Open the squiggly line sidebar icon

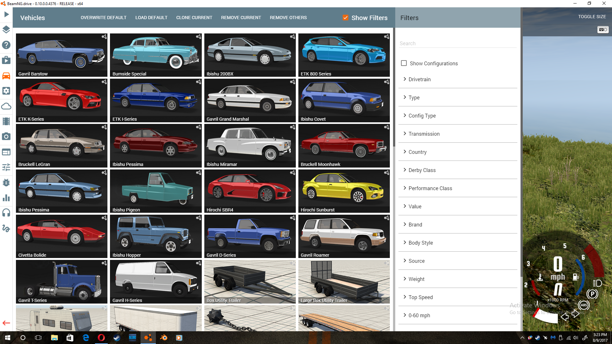point(6,228)
